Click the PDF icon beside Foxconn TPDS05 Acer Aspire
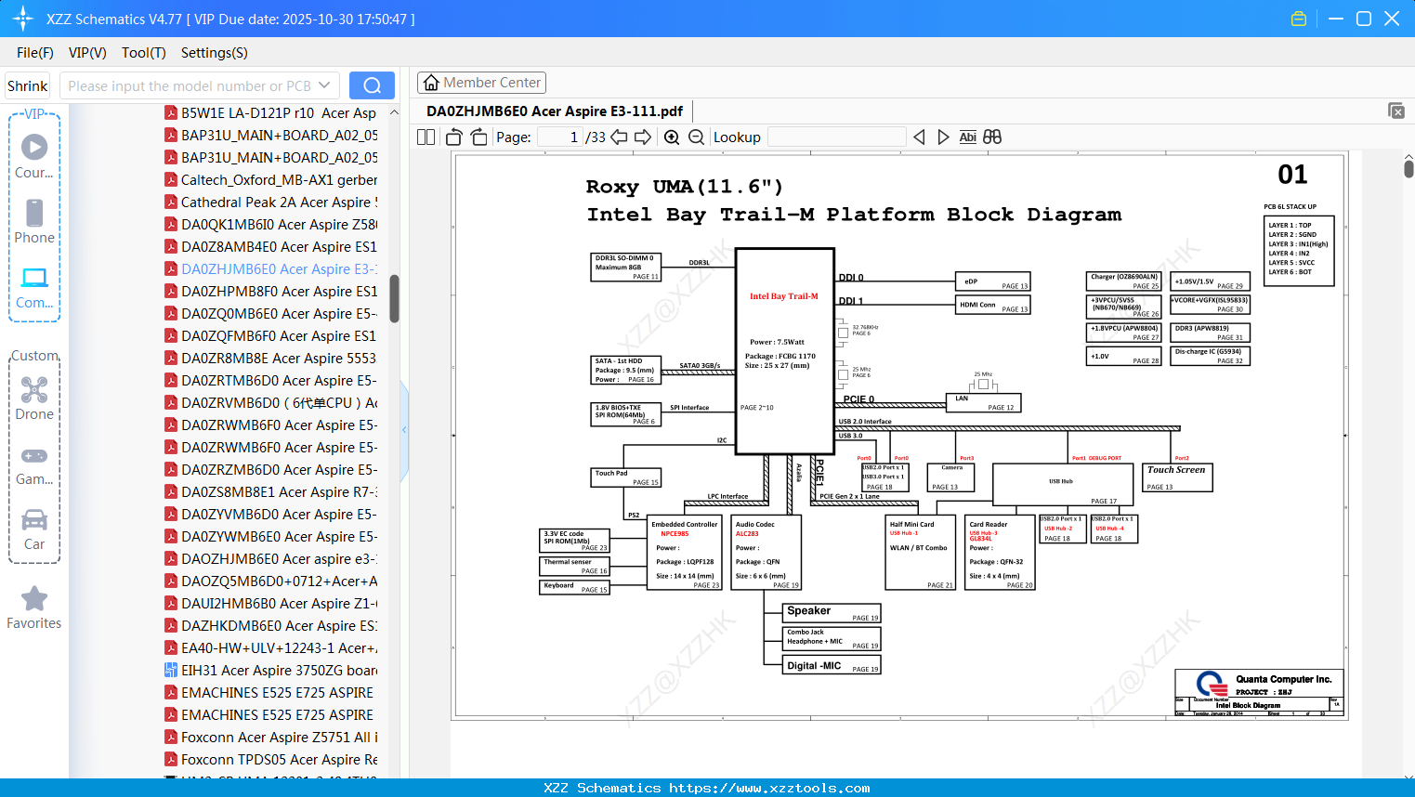Image resolution: width=1415 pixels, height=797 pixels. 171,760
